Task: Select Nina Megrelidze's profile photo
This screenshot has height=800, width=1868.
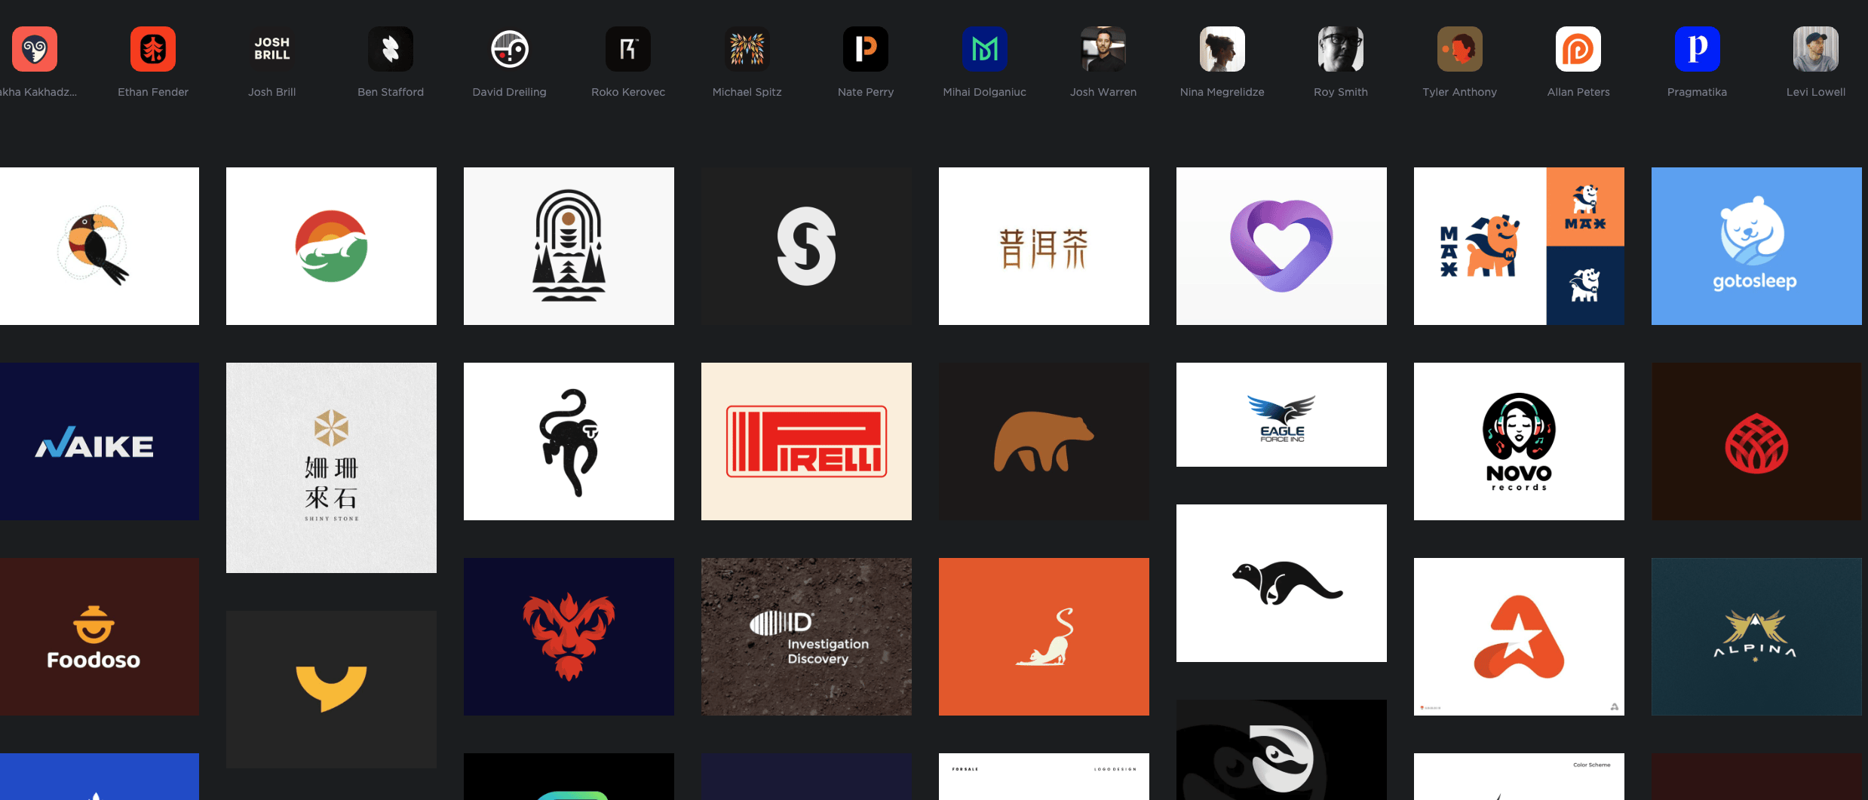Action: tap(1222, 49)
